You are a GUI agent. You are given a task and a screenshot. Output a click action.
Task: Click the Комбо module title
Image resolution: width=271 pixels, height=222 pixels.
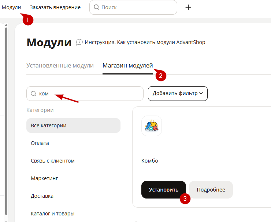click(x=150, y=161)
